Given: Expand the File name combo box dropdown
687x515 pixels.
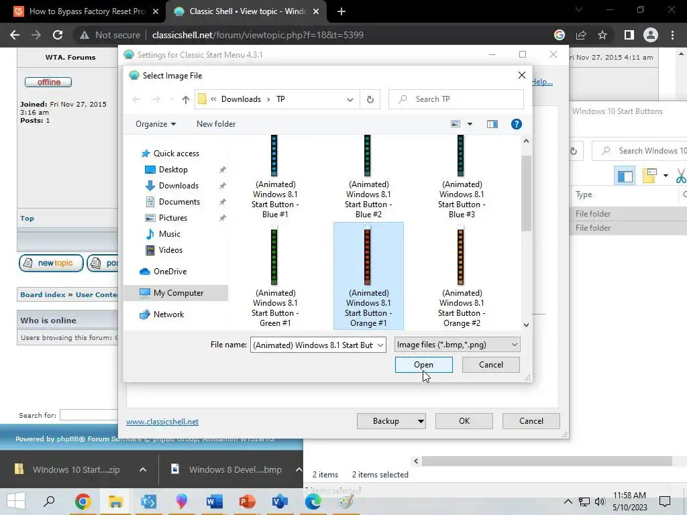Looking at the screenshot, I should click(380, 345).
